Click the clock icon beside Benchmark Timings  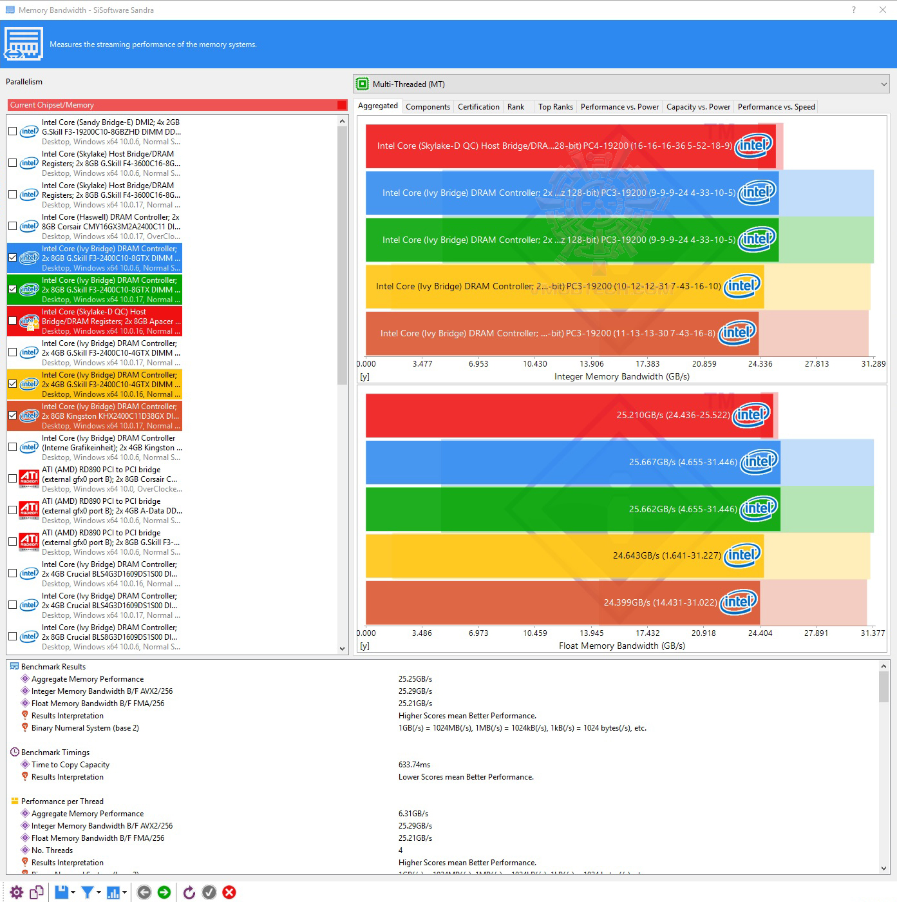click(x=14, y=753)
